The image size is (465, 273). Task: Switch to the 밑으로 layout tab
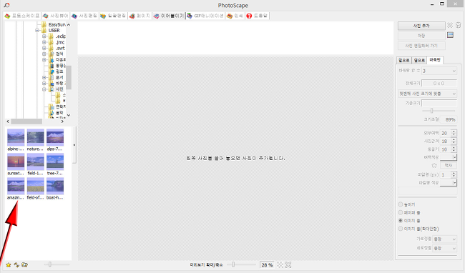point(404,60)
